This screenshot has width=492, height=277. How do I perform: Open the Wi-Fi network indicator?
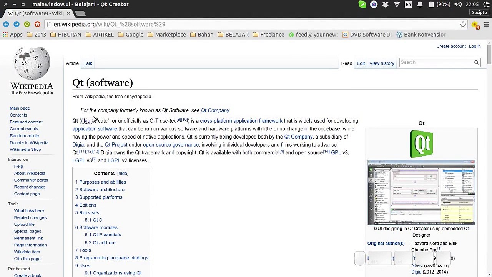click(397, 4)
